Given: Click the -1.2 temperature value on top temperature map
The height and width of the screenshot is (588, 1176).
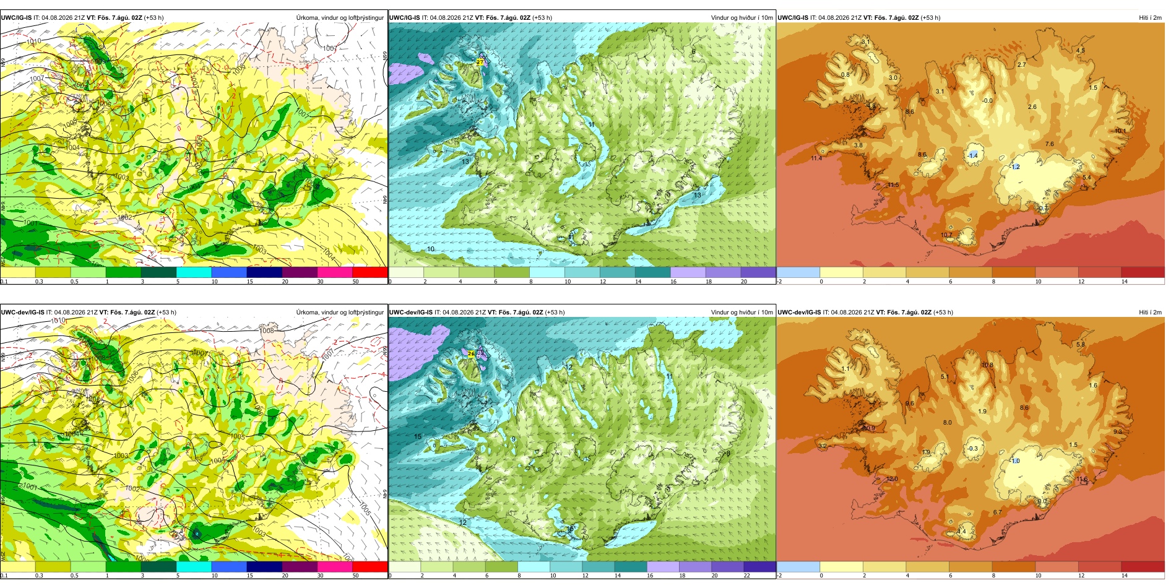Looking at the screenshot, I should pyautogui.click(x=1014, y=167).
